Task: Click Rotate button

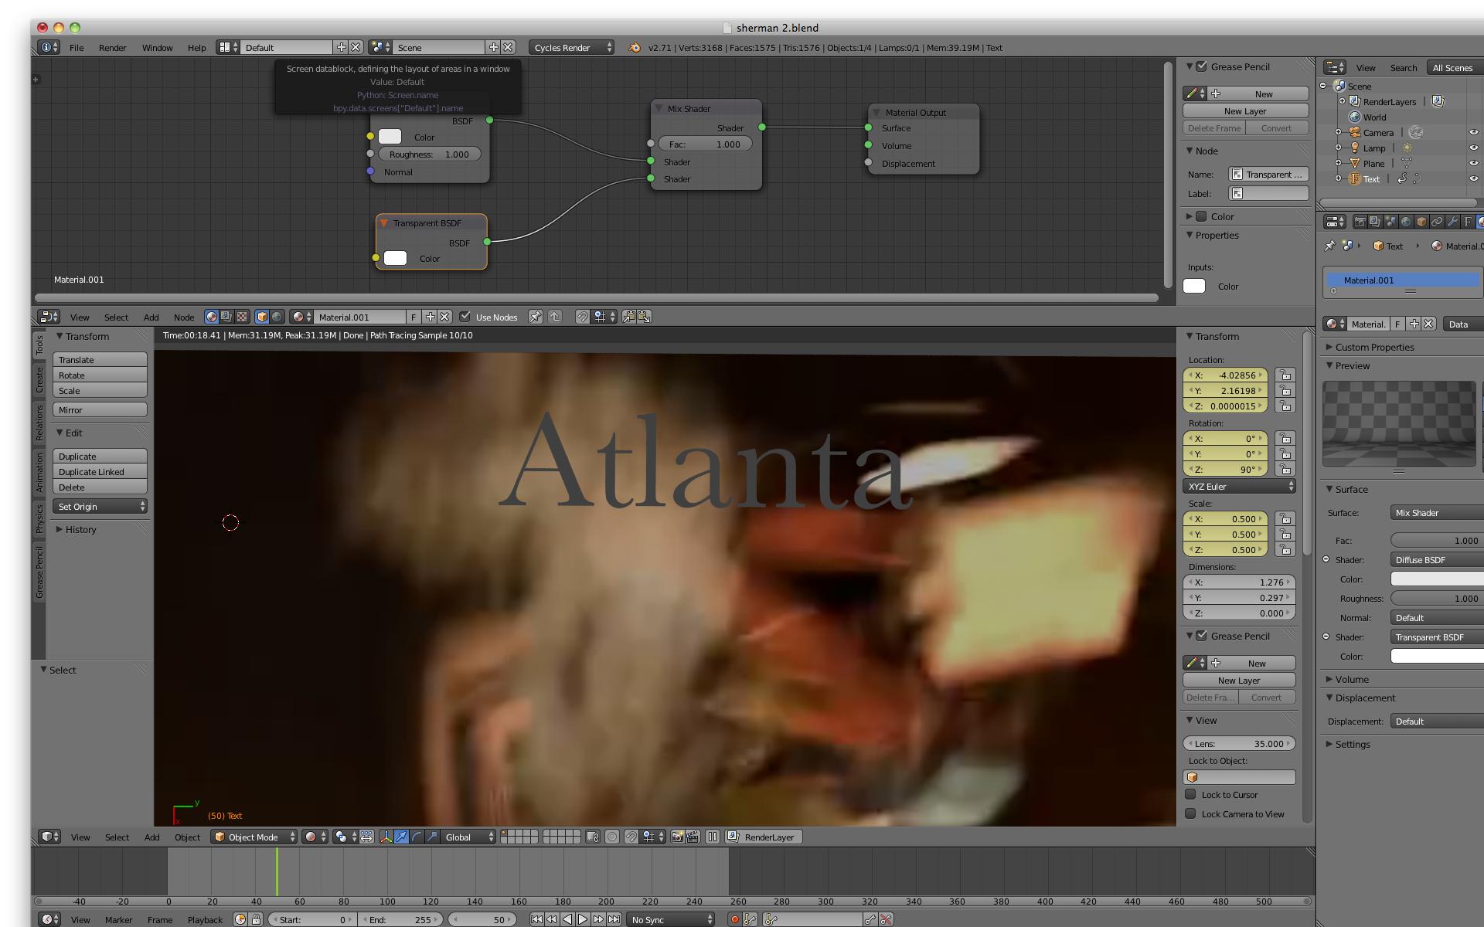Action: 100,375
